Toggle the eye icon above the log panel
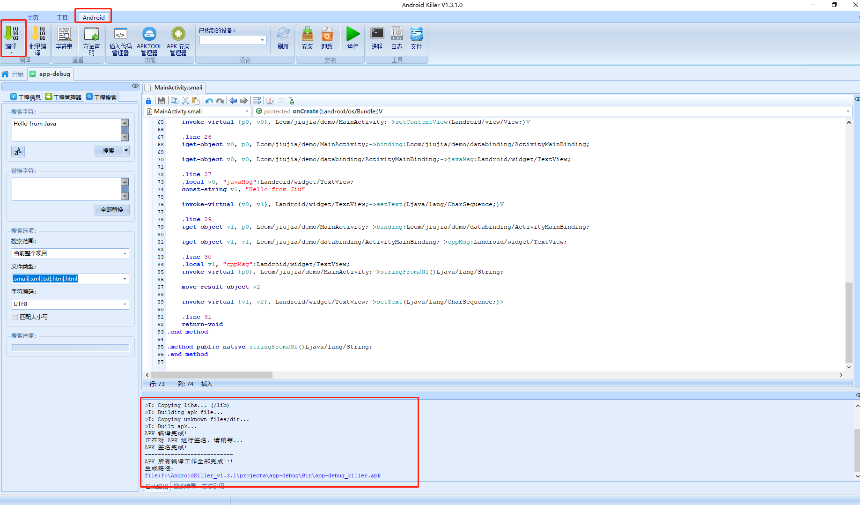The image size is (860, 505). 857,395
